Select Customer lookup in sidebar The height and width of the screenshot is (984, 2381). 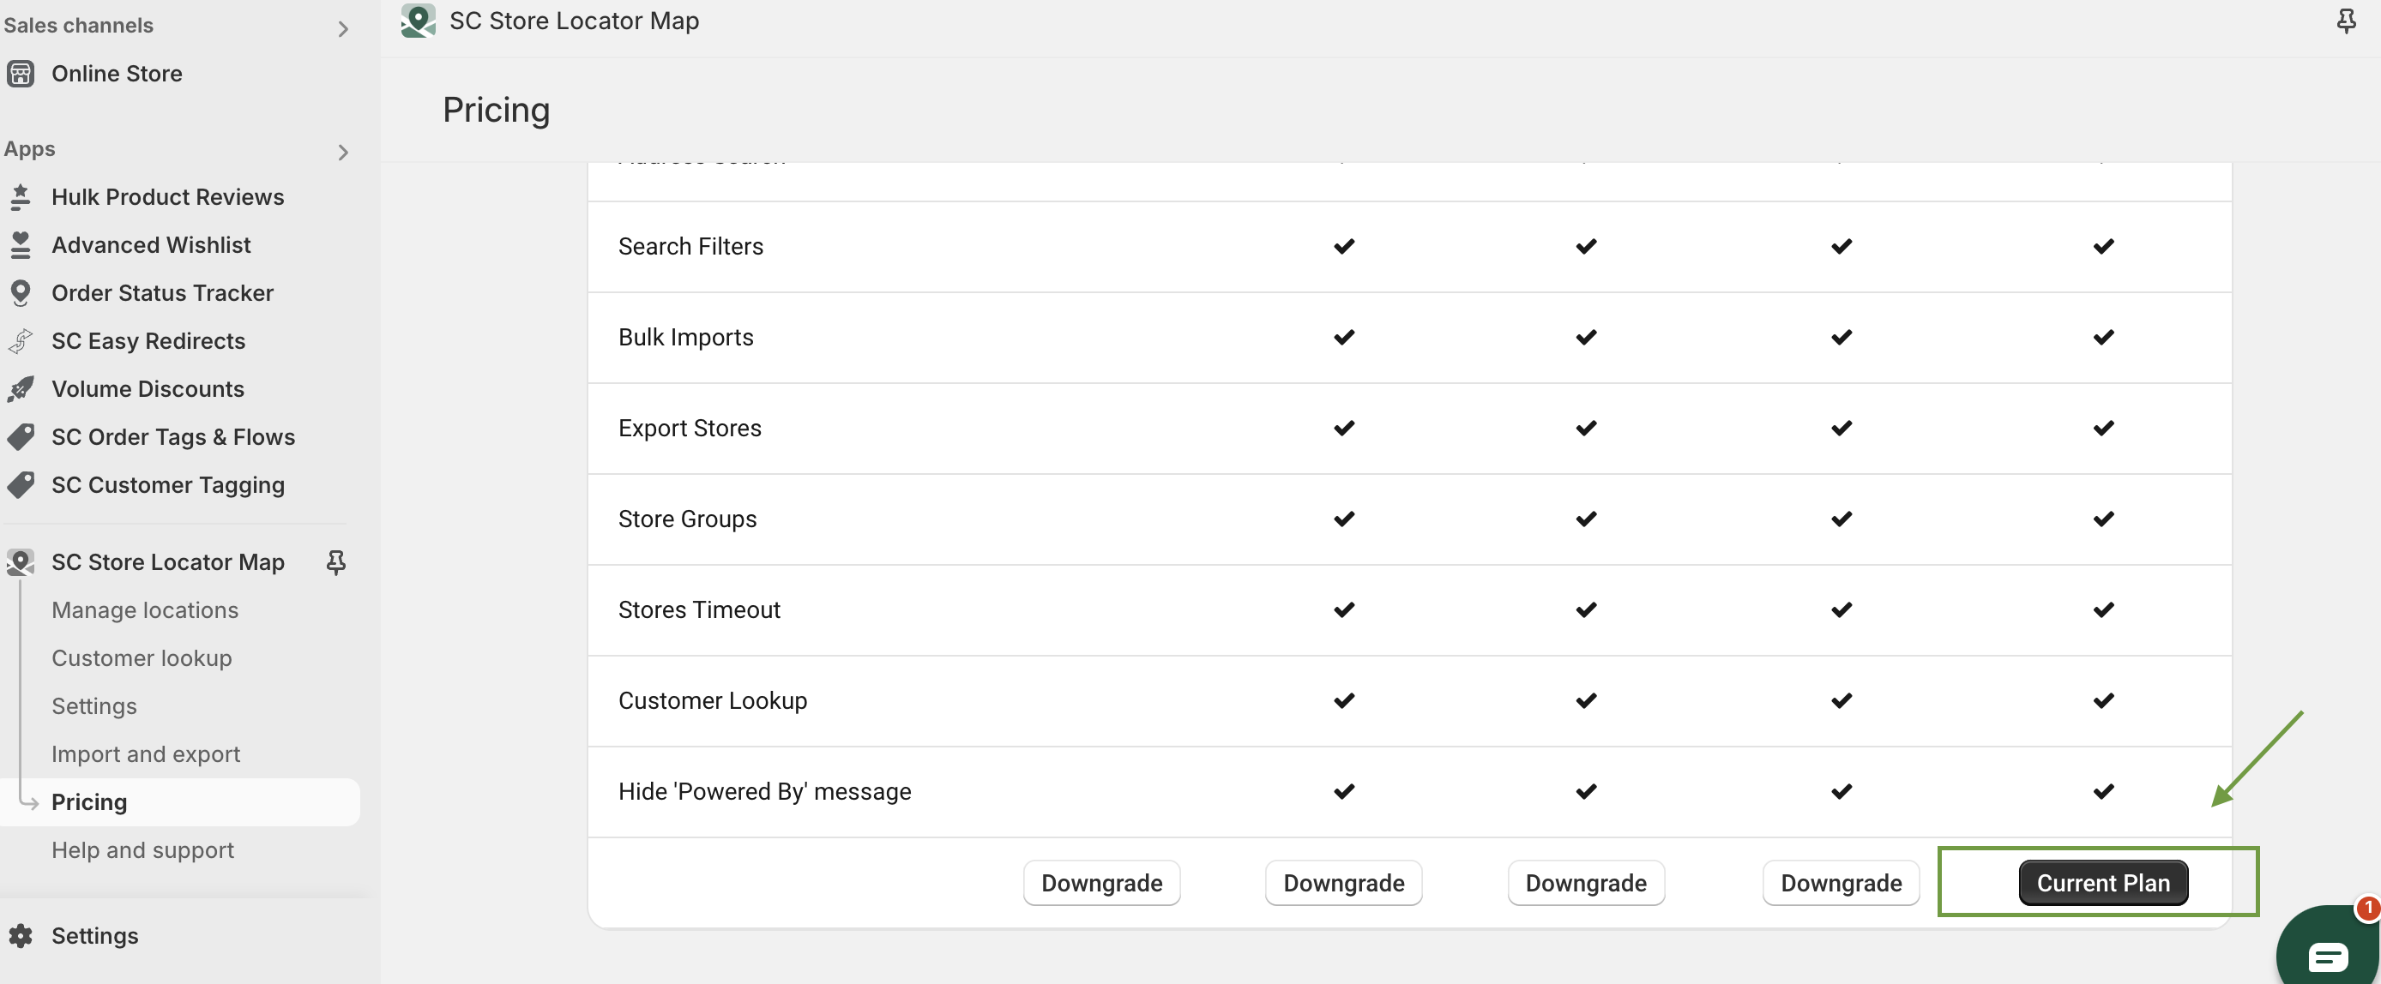[142, 657]
